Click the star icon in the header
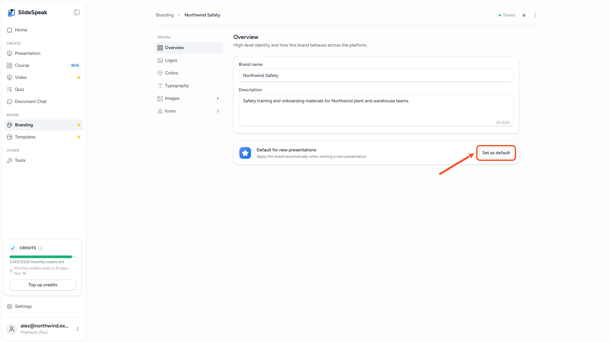This screenshot has width=609, height=342. [524, 15]
